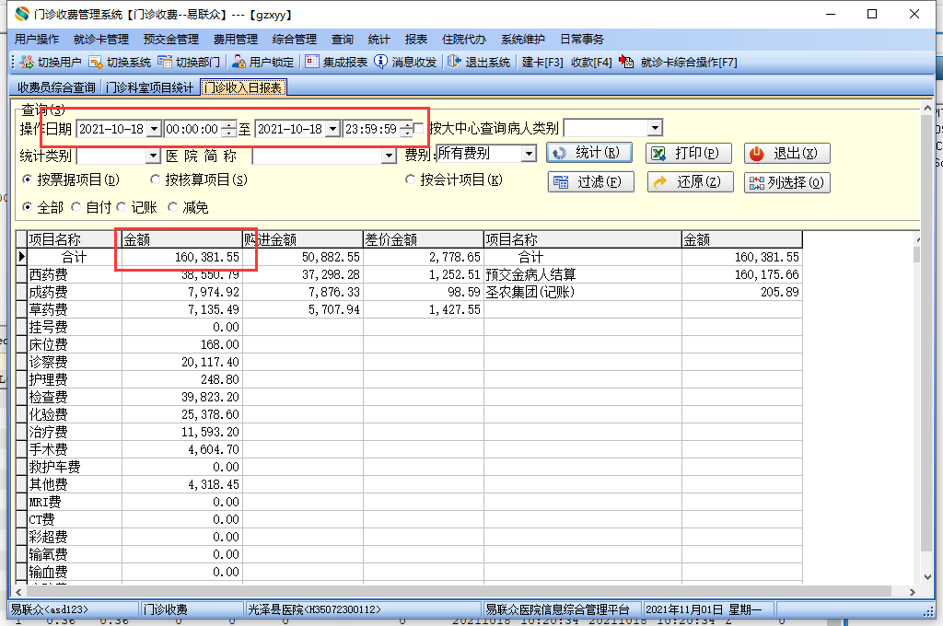Screen dimensions: 943x626
Task: Click the 列选择(O) button
Action: click(x=787, y=182)
